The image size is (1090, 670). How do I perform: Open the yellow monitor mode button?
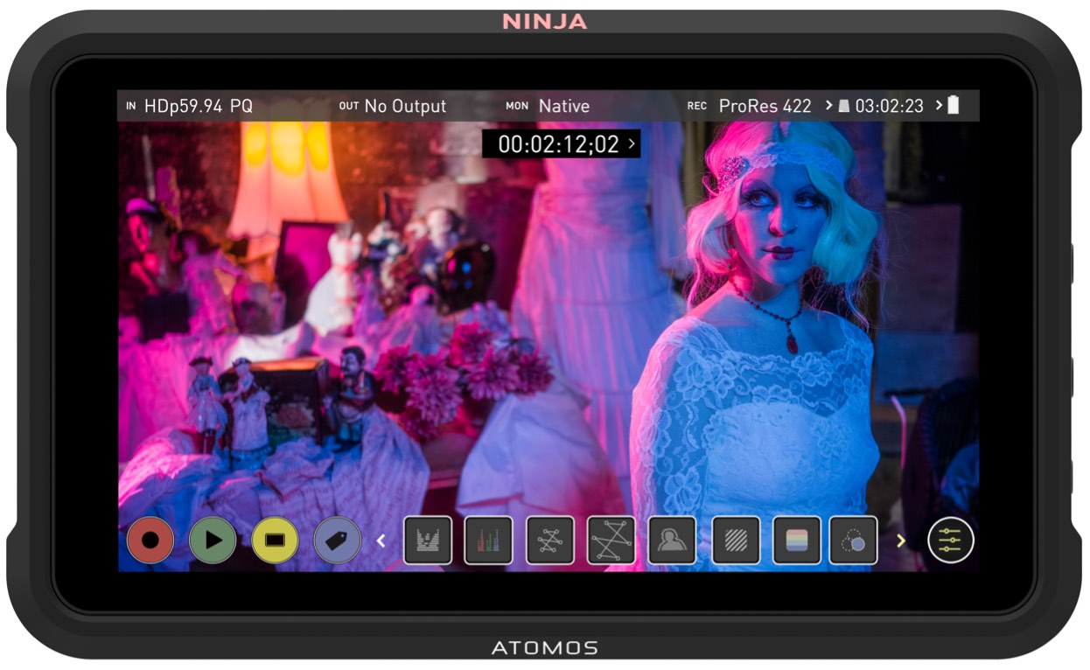tap(275, 541)
